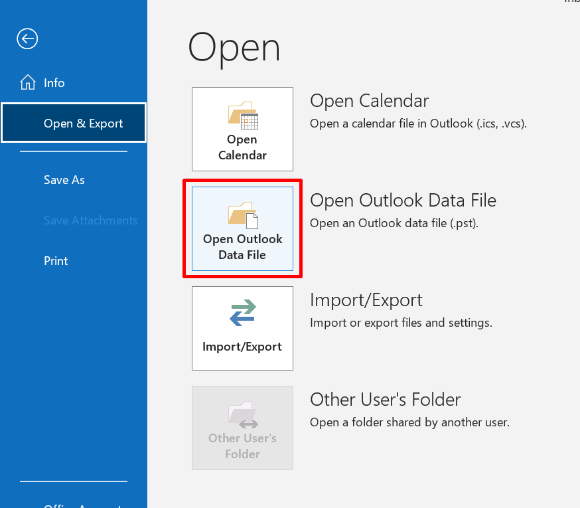Switch to the Info page
Viewport: 580px width, 508px height.
[x=54, y=83]
